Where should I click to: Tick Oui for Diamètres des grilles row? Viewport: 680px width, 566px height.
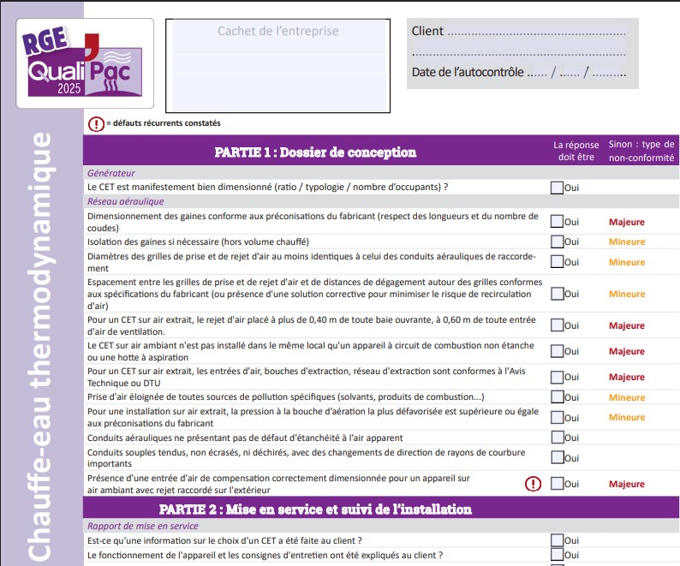557,261
